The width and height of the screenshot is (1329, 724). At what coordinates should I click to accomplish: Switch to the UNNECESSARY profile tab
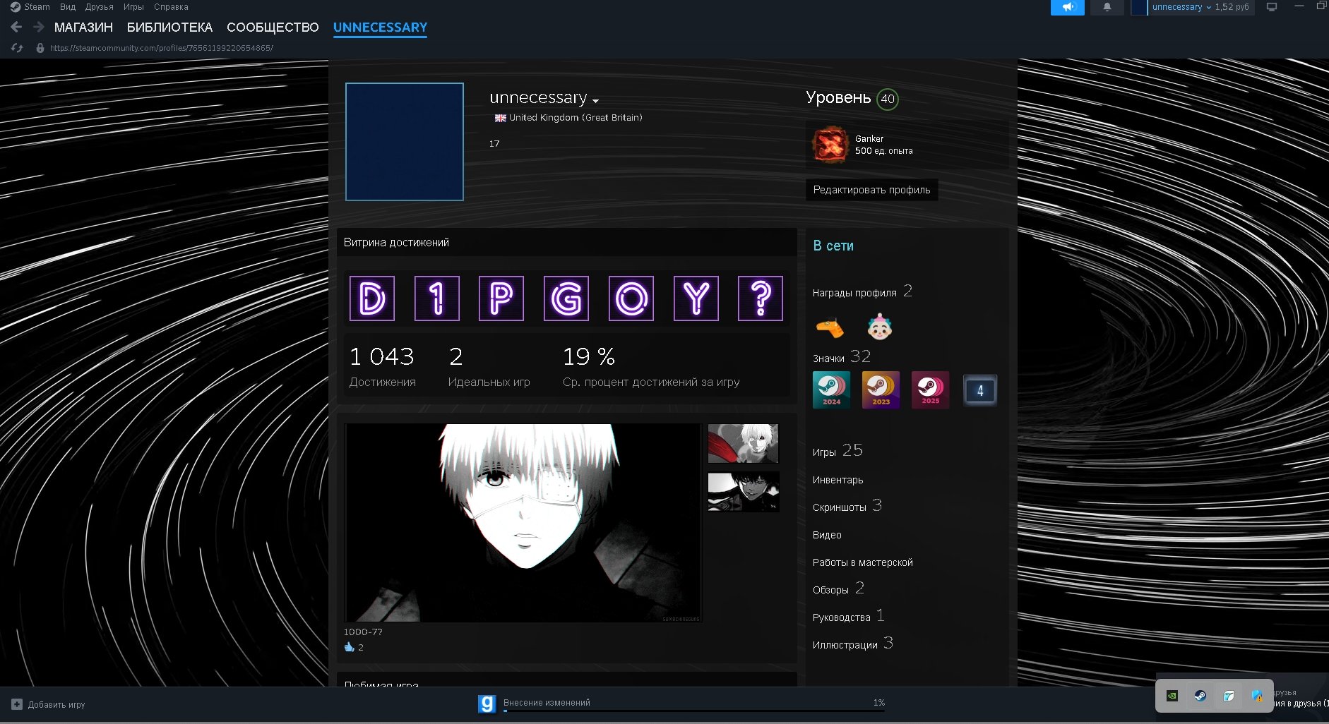pyautogui.click(x=380, y=28)
